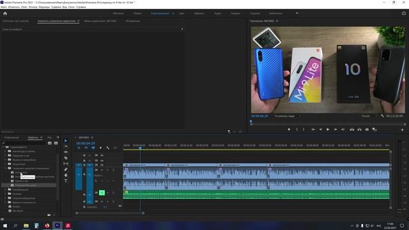
Task: Click the timeline playhead on the ruler
Action: (x=140, y=148)
